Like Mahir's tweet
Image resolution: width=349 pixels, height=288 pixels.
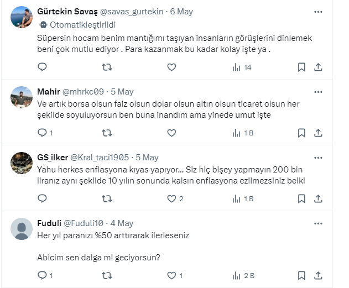point(171,133)
